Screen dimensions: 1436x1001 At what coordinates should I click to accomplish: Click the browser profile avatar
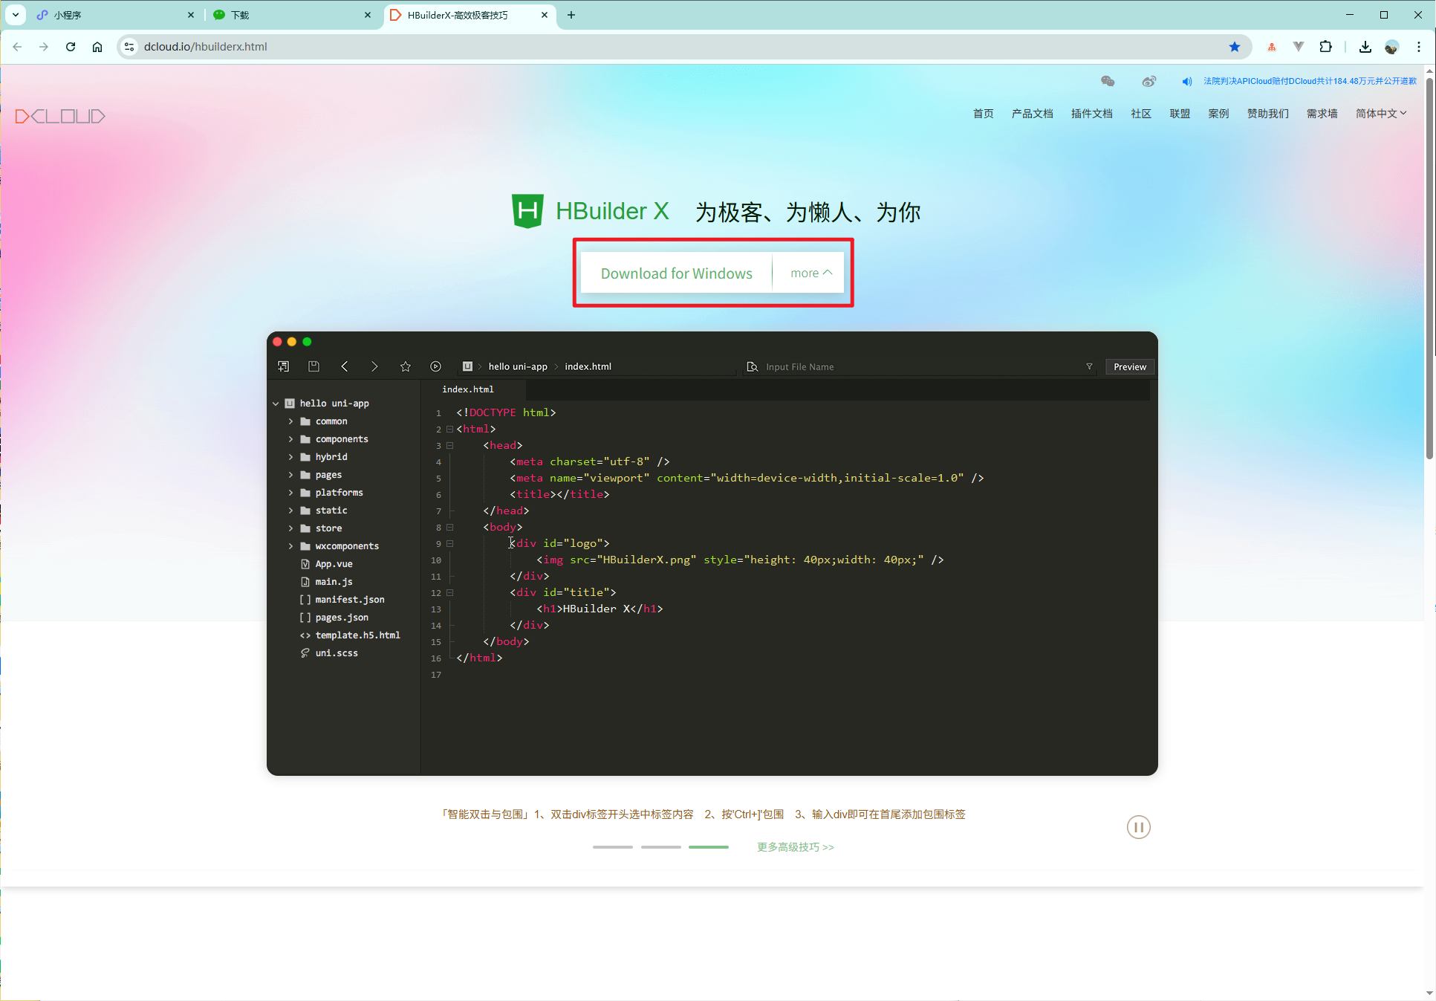pos(1391,47)
